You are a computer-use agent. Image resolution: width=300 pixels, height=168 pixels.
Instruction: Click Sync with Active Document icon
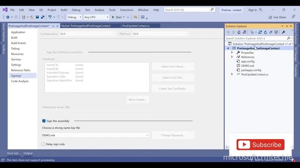coord(260,32)
